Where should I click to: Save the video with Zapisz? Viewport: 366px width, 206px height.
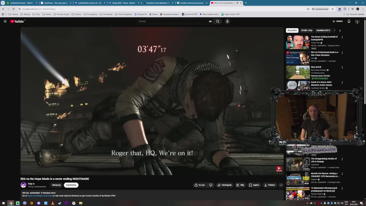[254, 185]
